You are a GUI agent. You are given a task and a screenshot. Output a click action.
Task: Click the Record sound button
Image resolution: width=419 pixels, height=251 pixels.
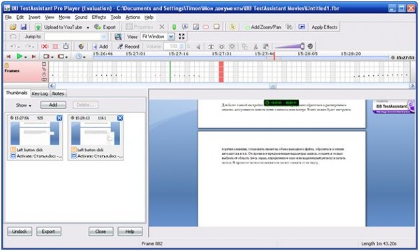pos(128,47)
